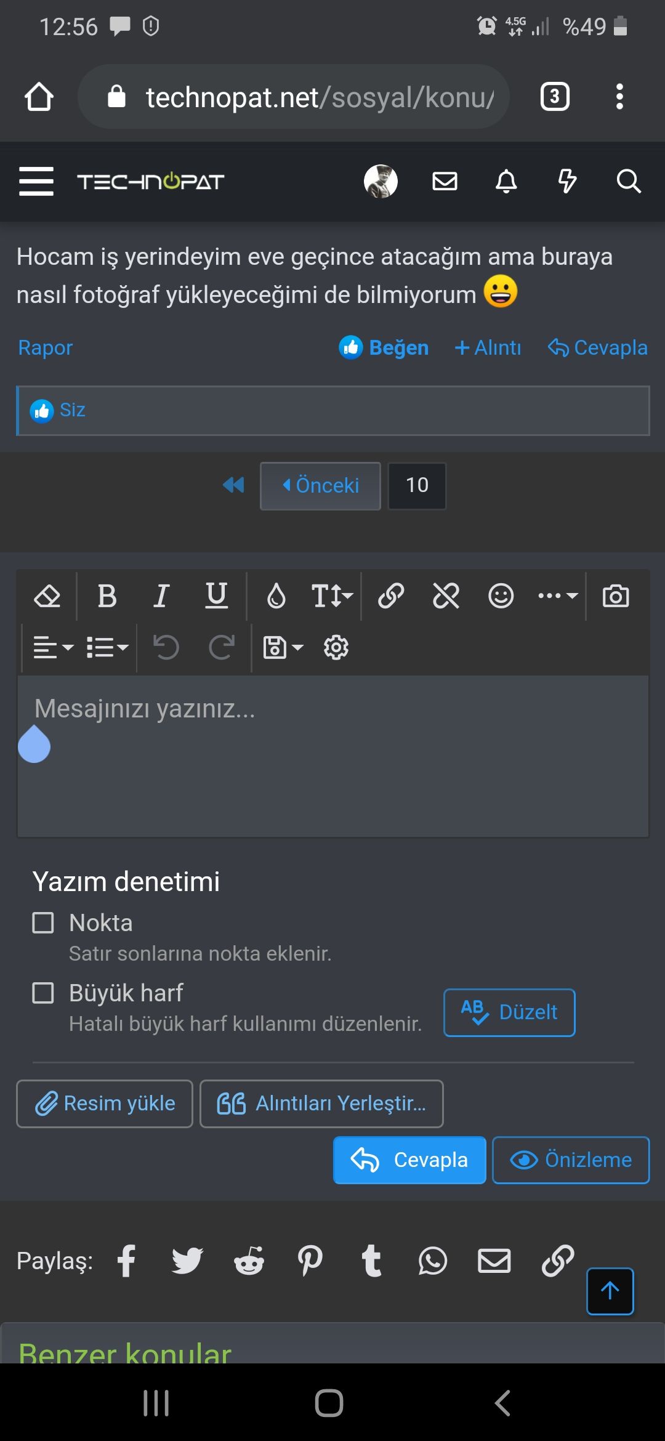The height and width of the screenshot is (1441, 665).
Task: Open the font size dropdown
Action: 332,596
